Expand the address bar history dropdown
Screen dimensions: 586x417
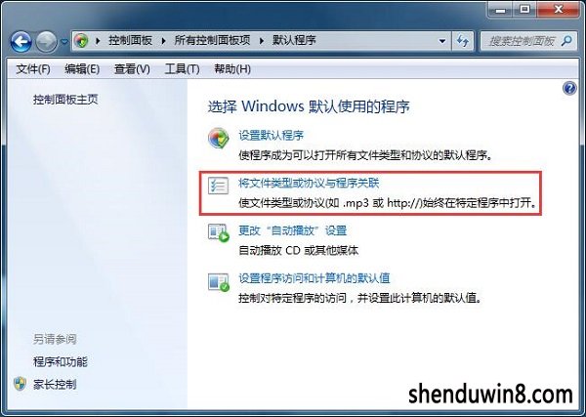click(x=442, y=41)
